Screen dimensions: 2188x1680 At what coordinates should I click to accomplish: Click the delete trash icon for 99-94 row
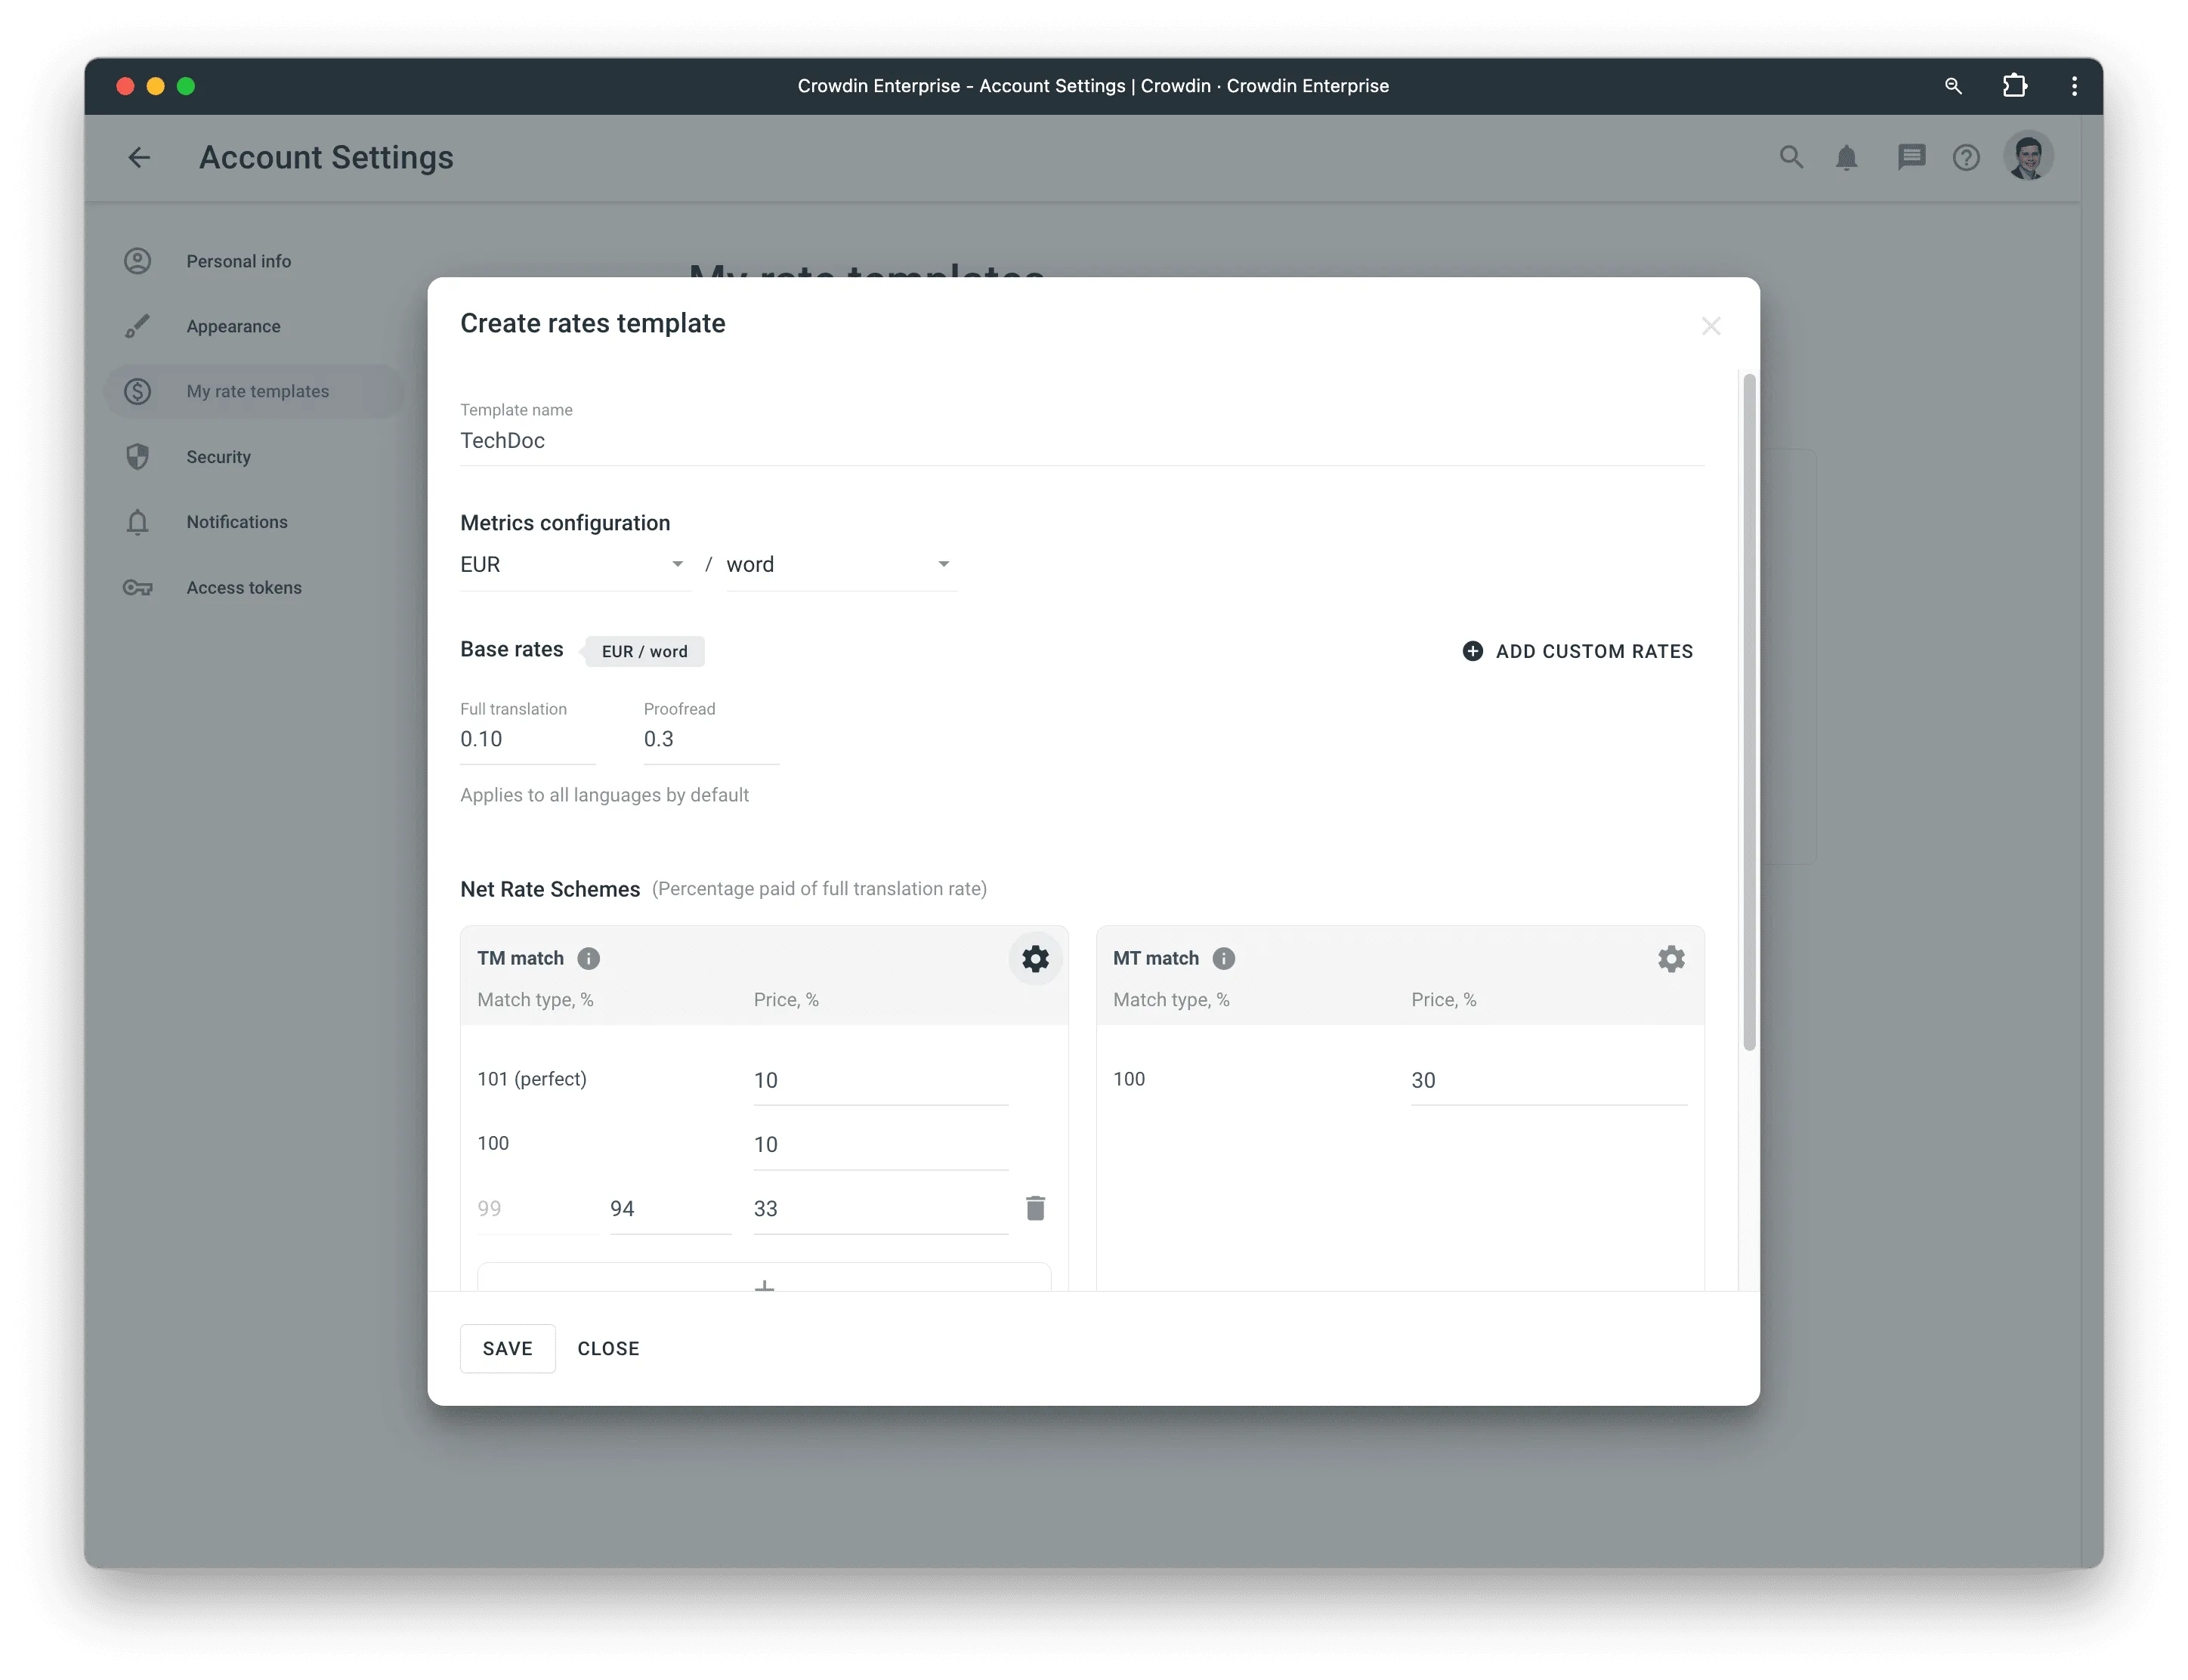tap(1034, 1207)
